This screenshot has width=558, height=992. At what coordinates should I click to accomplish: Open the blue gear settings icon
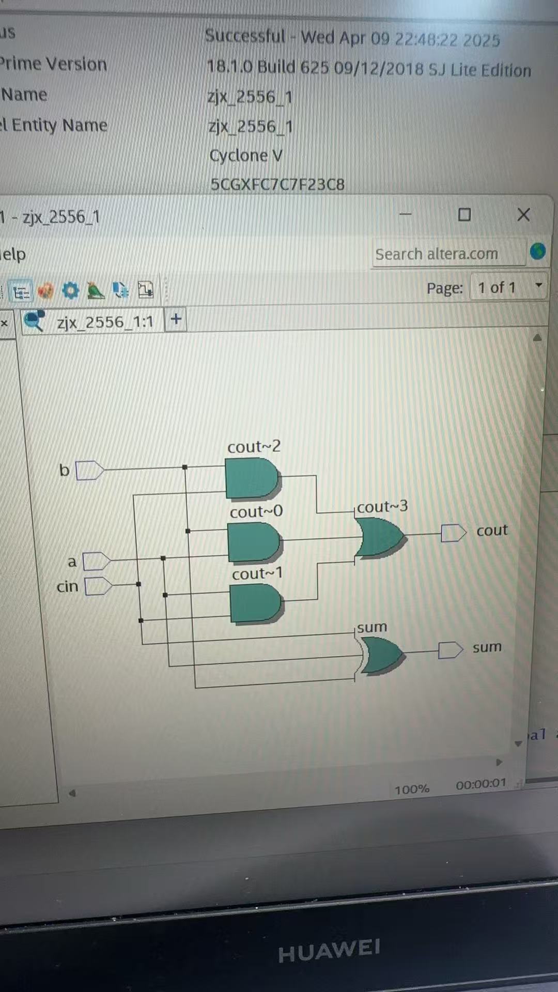70,290
